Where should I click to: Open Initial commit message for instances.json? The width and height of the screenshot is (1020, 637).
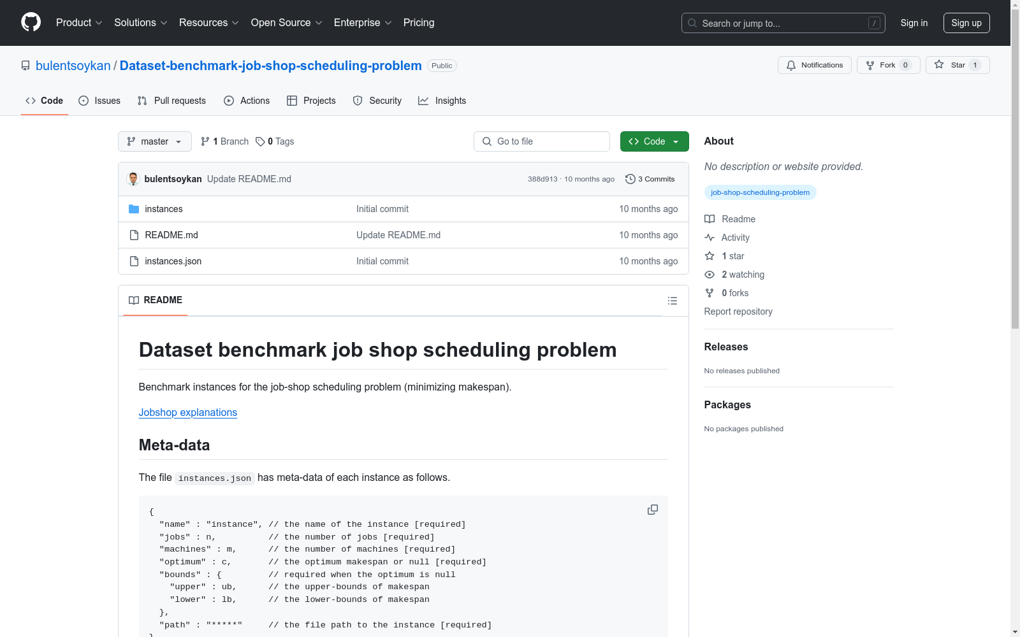382,261
